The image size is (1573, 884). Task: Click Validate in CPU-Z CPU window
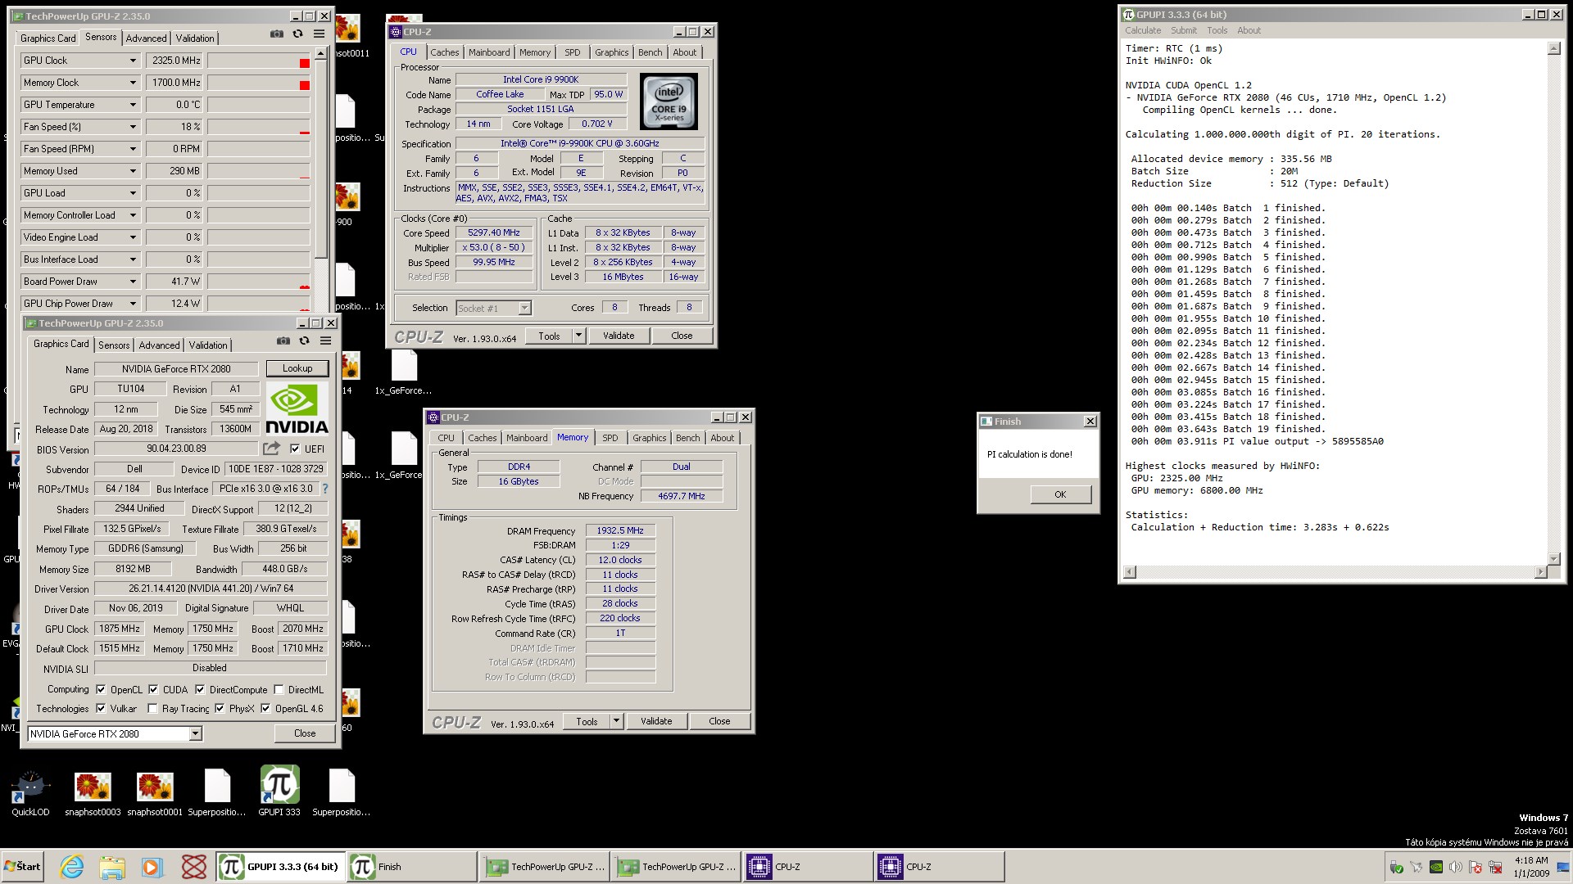[619, 336]
